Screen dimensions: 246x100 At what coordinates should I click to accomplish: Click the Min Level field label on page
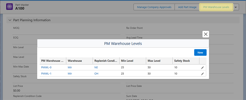click(x=18, y=47)
